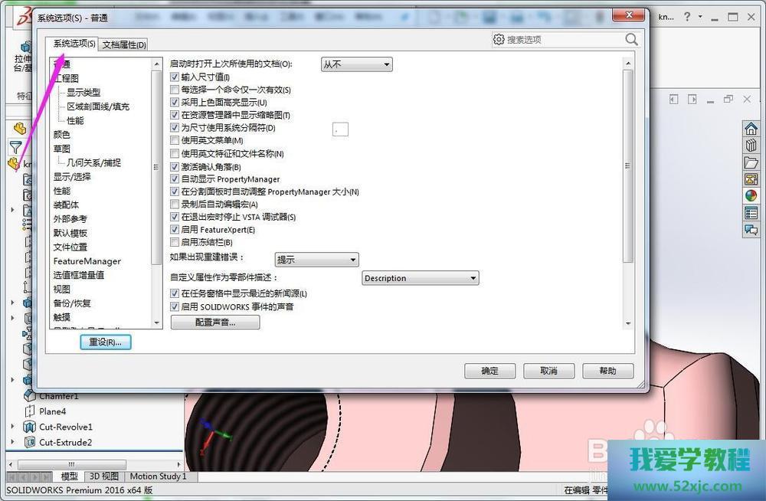
Task: Switch to the Motion Study 1 tab
Action: 158,476
